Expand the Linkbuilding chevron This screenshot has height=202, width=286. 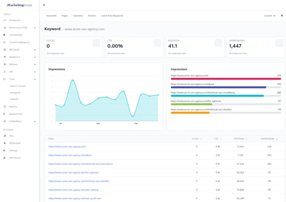click(35, 121)
